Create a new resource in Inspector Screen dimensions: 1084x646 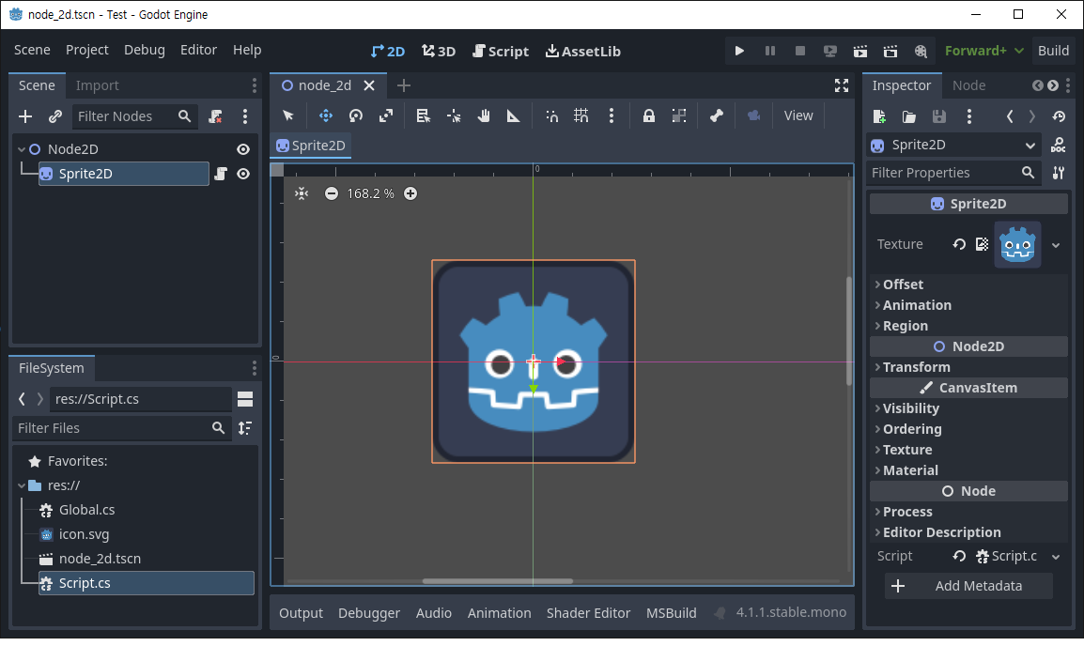point(879,116)
